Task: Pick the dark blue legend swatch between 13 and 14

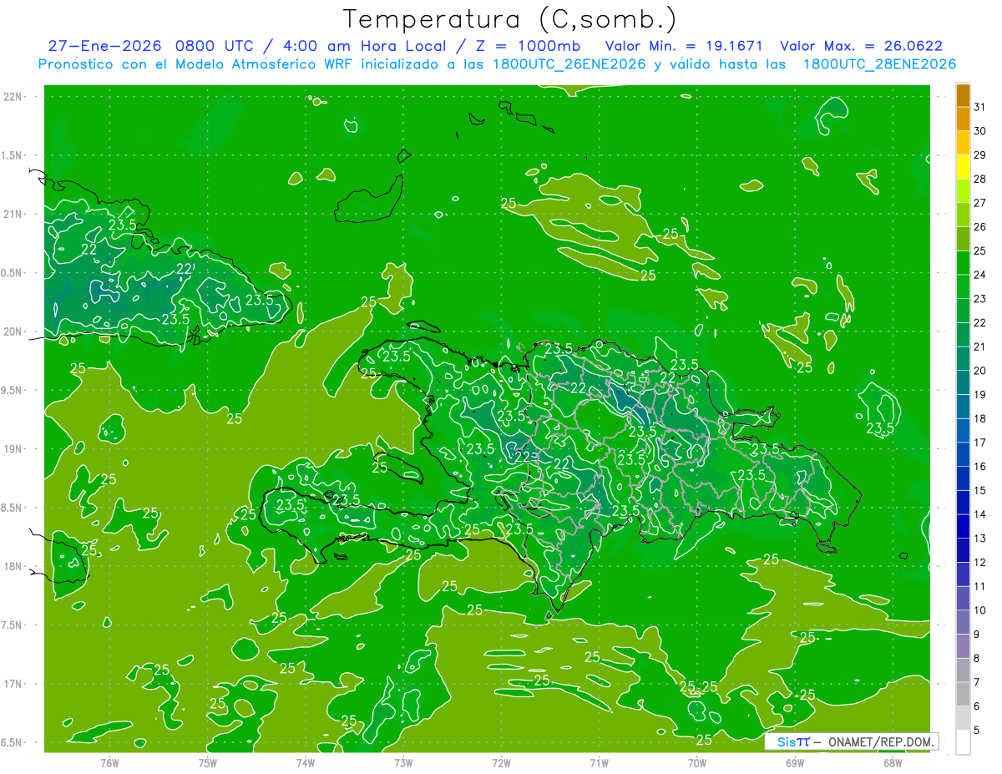Action: click(x=963, y=526)
